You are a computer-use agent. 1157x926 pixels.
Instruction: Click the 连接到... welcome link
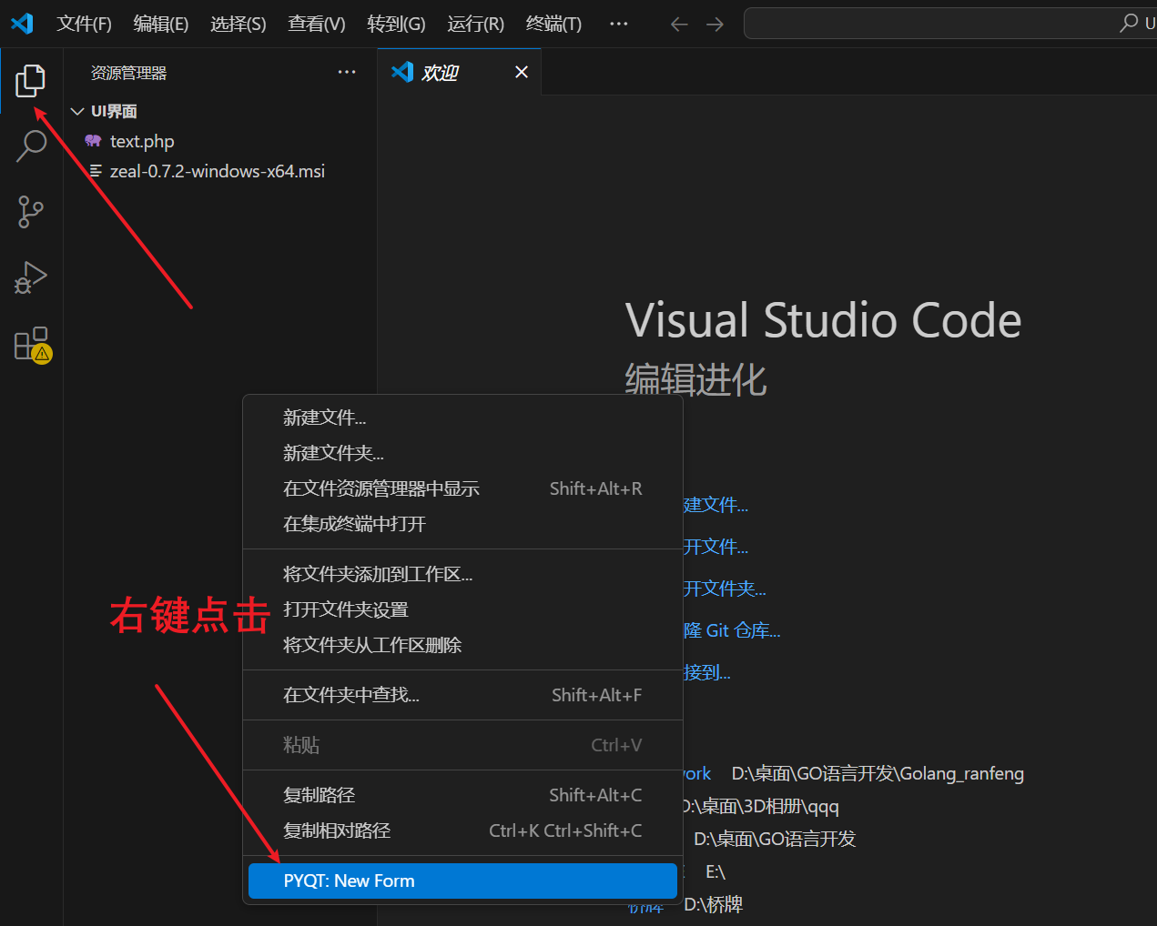[x=707, y=672]
